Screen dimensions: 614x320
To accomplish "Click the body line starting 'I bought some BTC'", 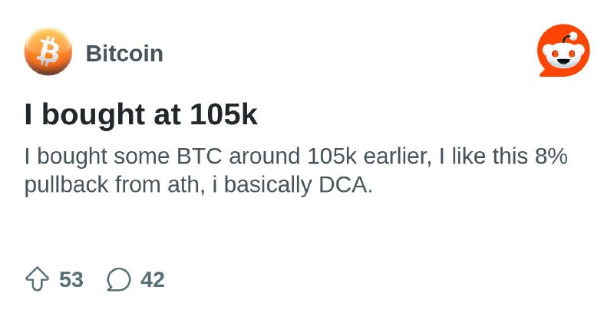I will (x=295, y=157).
